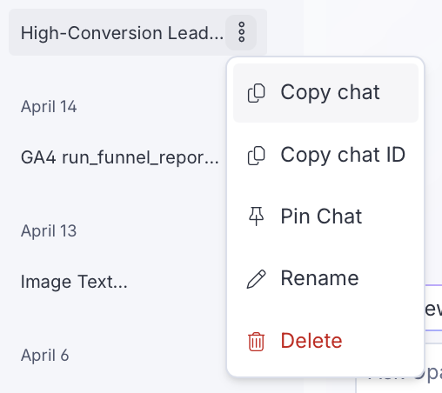Click the April 14 date heading
The width and height of the screenshot is (442, 393).
click(49, 106)
